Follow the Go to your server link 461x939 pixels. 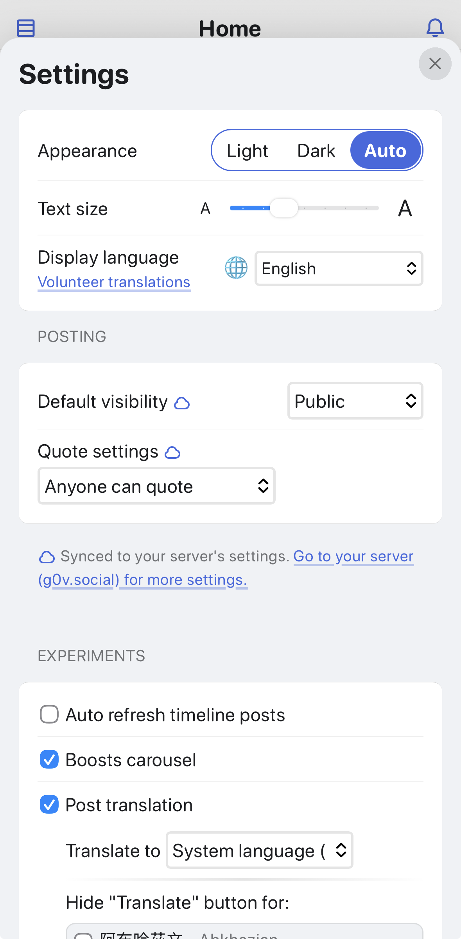[353, 556]
